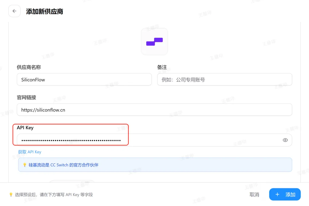
Task: Click the 备注 notes input field
Action: click(225, 80)
